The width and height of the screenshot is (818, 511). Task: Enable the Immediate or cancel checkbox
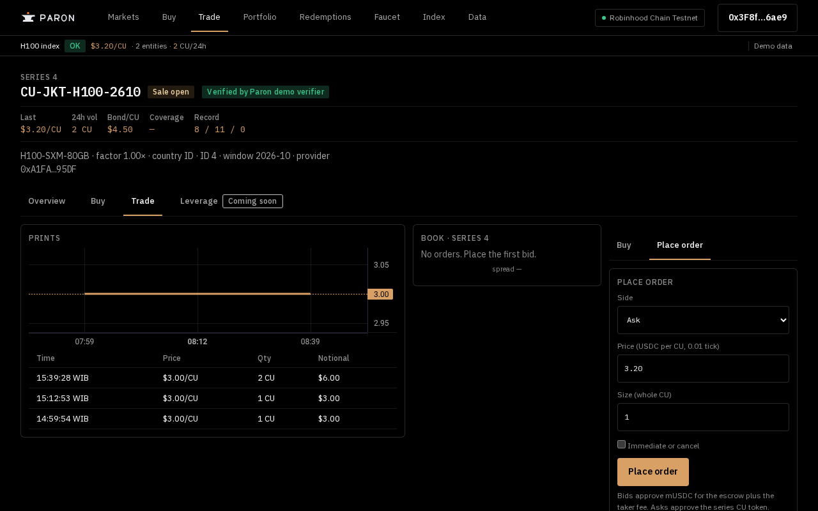[x=621, y=445]
